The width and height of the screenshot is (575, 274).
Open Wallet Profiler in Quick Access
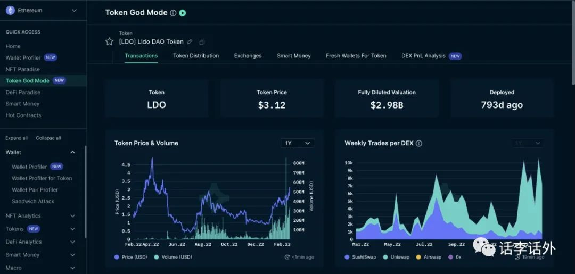point(23,57)
